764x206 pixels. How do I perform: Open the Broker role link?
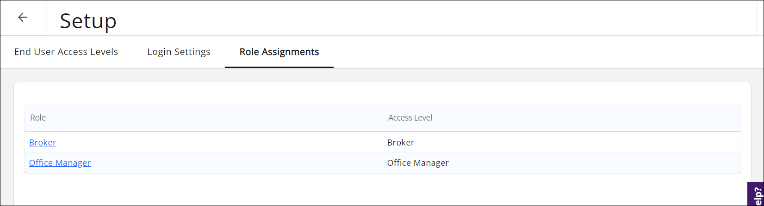43,142
